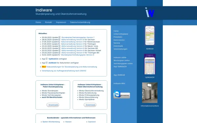Click 'Modul Klausurplanung' list item
The width and height of the screenshot is (197, 123).
pyautogui.click(x=88, y=97)
